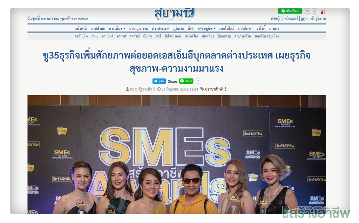This screenshot has height=223, width=359.
Task: Click the LINE เพิ่มเพื่อน add-friend button
Action: pyautogui.click(x=290, y=11)
